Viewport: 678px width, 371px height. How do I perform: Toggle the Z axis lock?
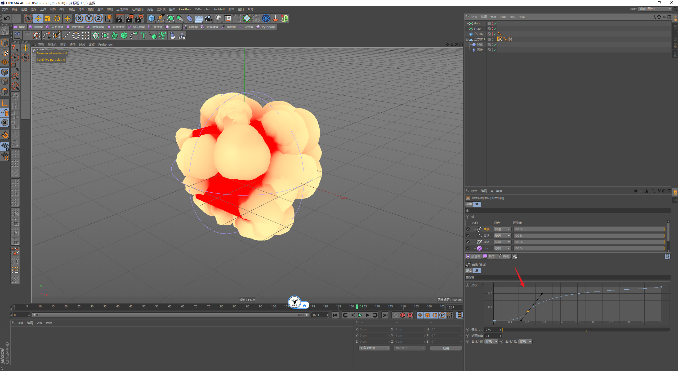[x=99, y=18]
